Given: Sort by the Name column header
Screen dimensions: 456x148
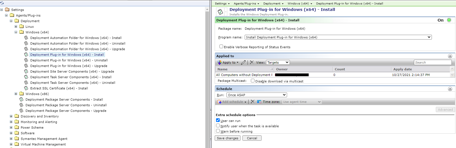Looking at the screenshot, I should 245,69.
